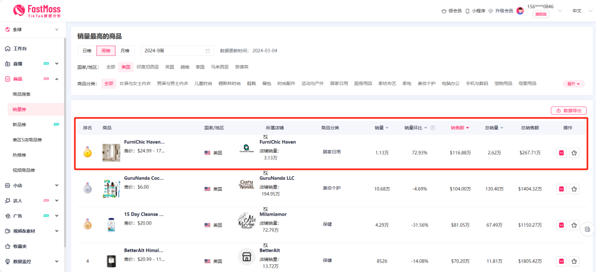Click the 数据导出 export button
This screenshot has height=272, width=596.
(568, 110)
